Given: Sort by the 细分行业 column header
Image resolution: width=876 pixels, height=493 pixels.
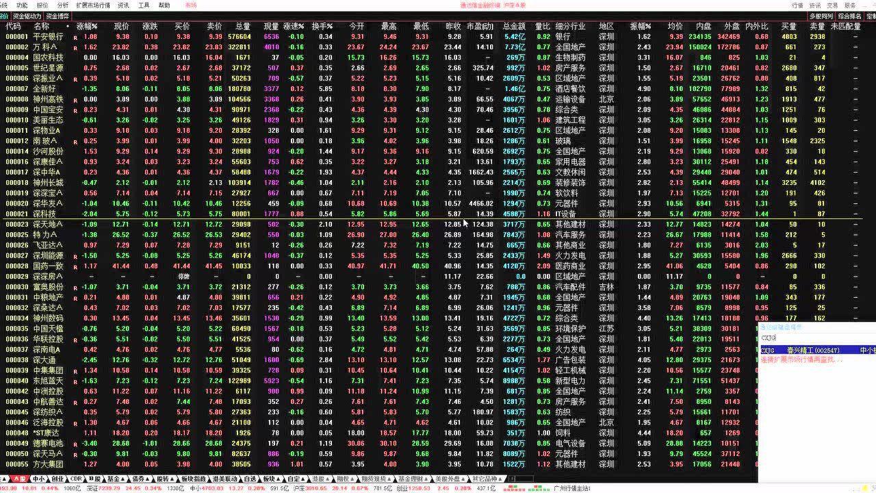Looking at the screenshot, I should click(570, 26).
